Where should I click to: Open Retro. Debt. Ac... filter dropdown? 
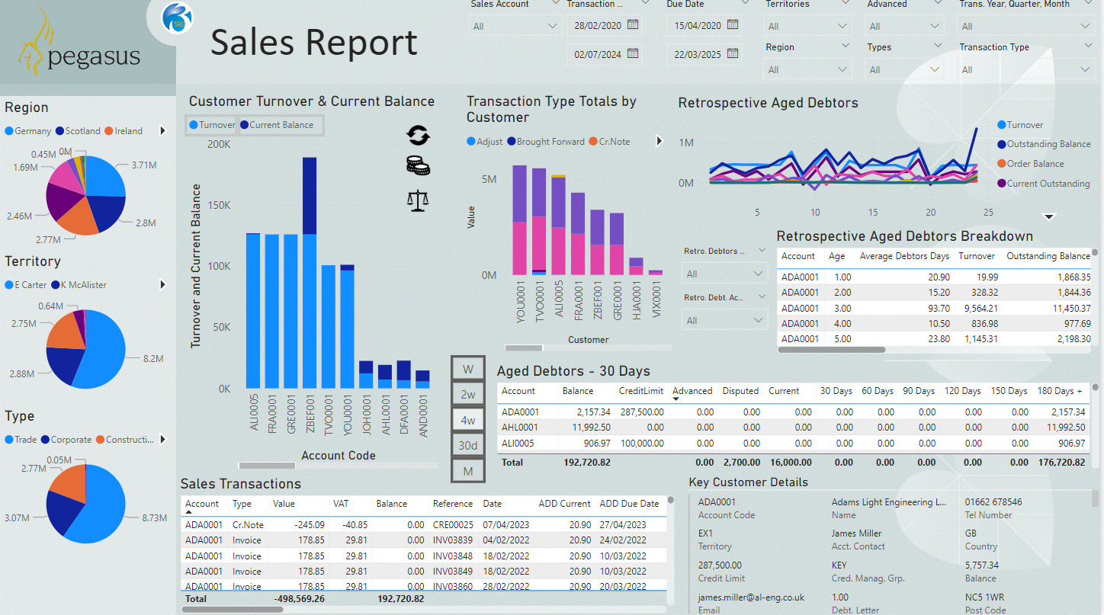724,320
